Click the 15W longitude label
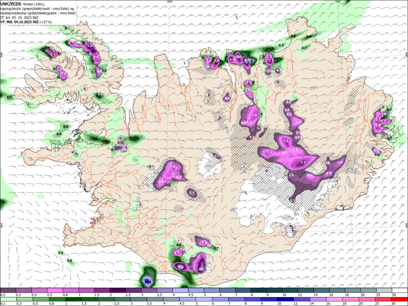 tap(338, 2)
